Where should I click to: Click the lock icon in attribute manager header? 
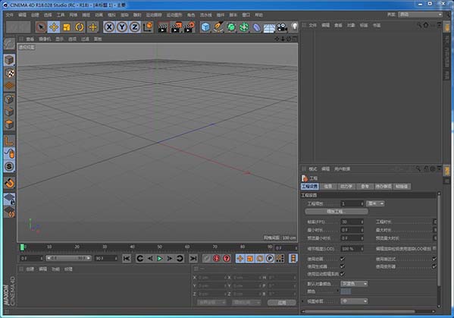(x=426, y=168)
